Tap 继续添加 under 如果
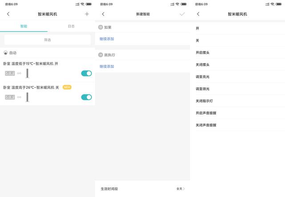Viewport: 285px width, 197px height. pos(107,39)
